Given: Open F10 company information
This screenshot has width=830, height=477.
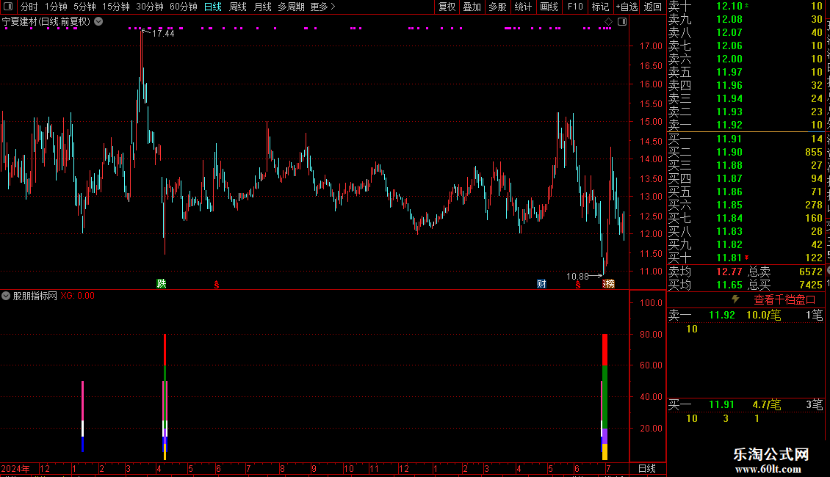Looking at the screenshot, I should [575, 7].
